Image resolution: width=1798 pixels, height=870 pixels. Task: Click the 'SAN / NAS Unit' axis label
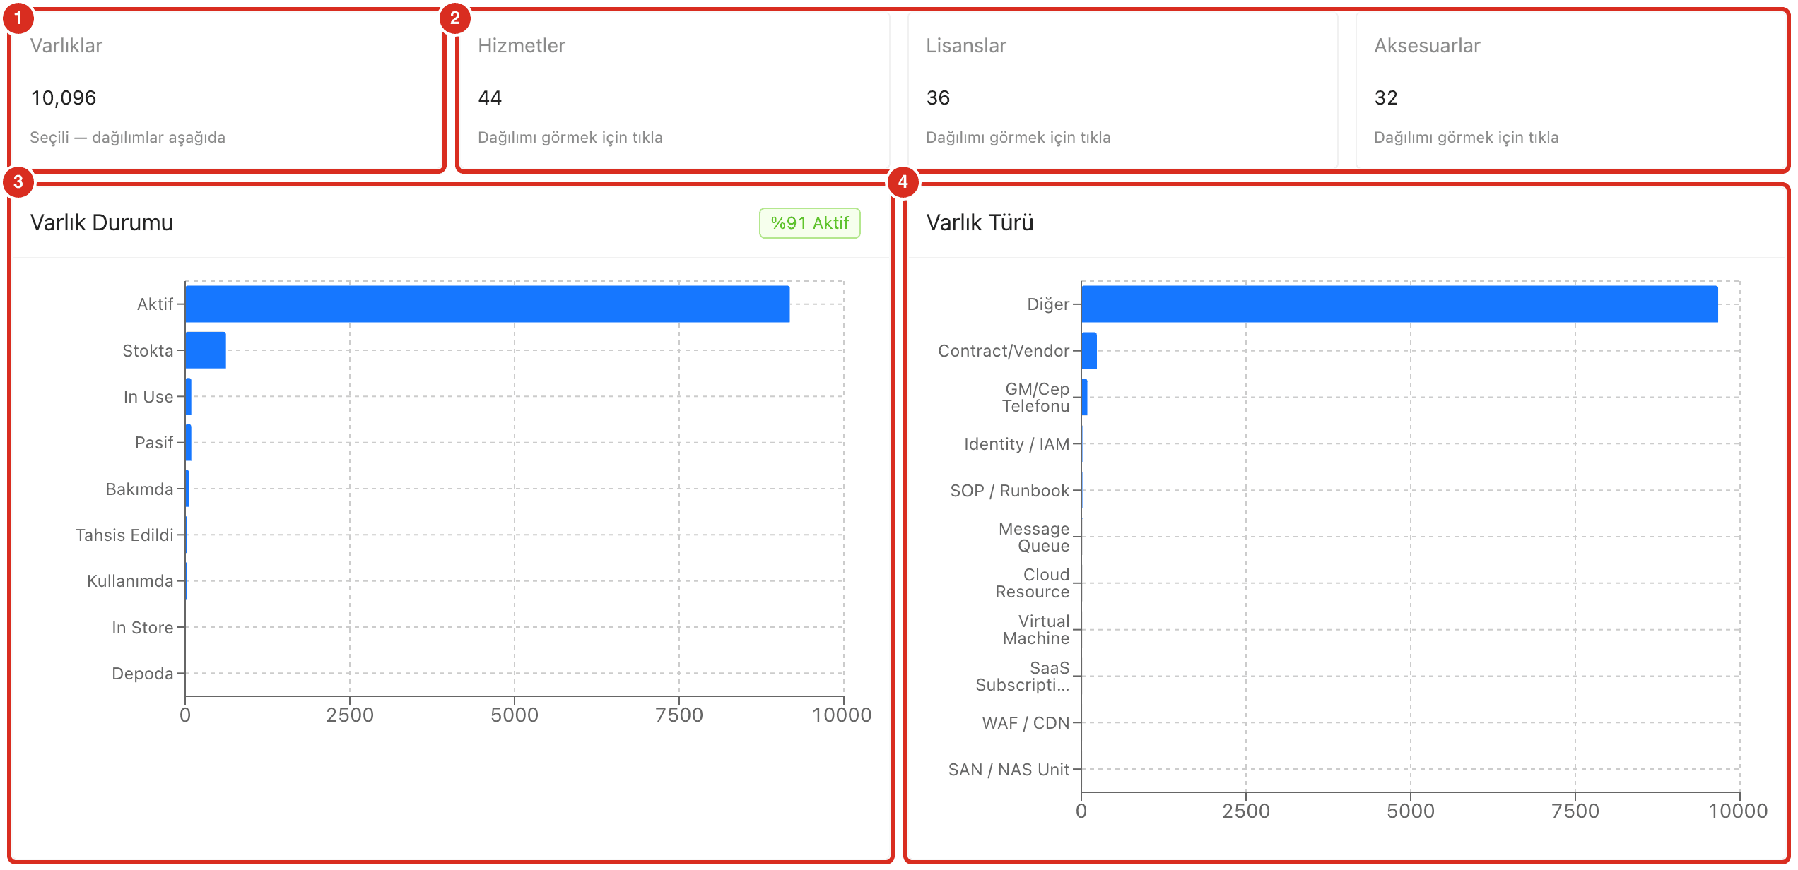coord(1009,770)
